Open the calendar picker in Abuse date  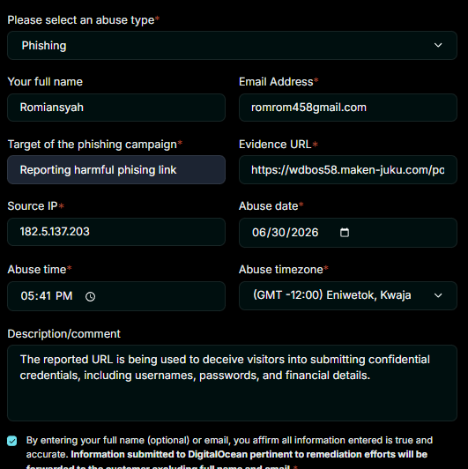click(x=345, y=233)
